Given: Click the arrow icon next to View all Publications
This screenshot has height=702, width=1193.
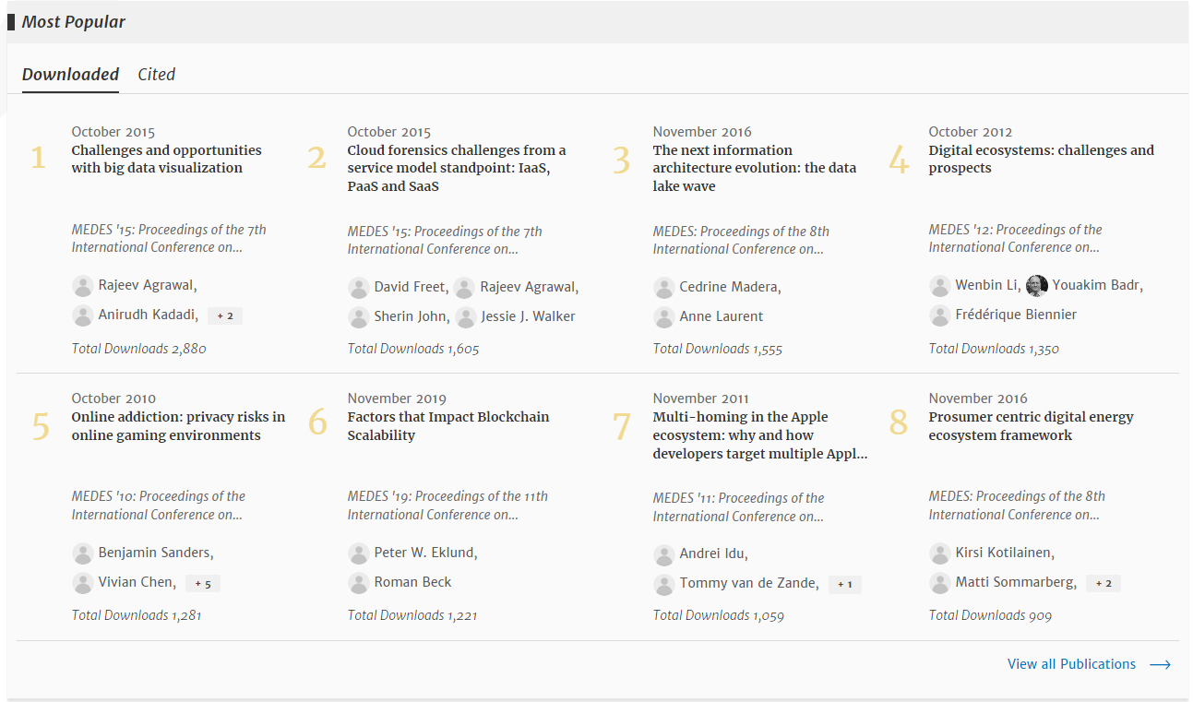Looking at the screenshot, I should (x=1160, y=664).
